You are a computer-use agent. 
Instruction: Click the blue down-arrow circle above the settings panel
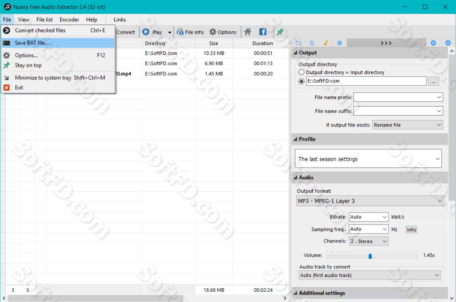[x=434, y=43]
